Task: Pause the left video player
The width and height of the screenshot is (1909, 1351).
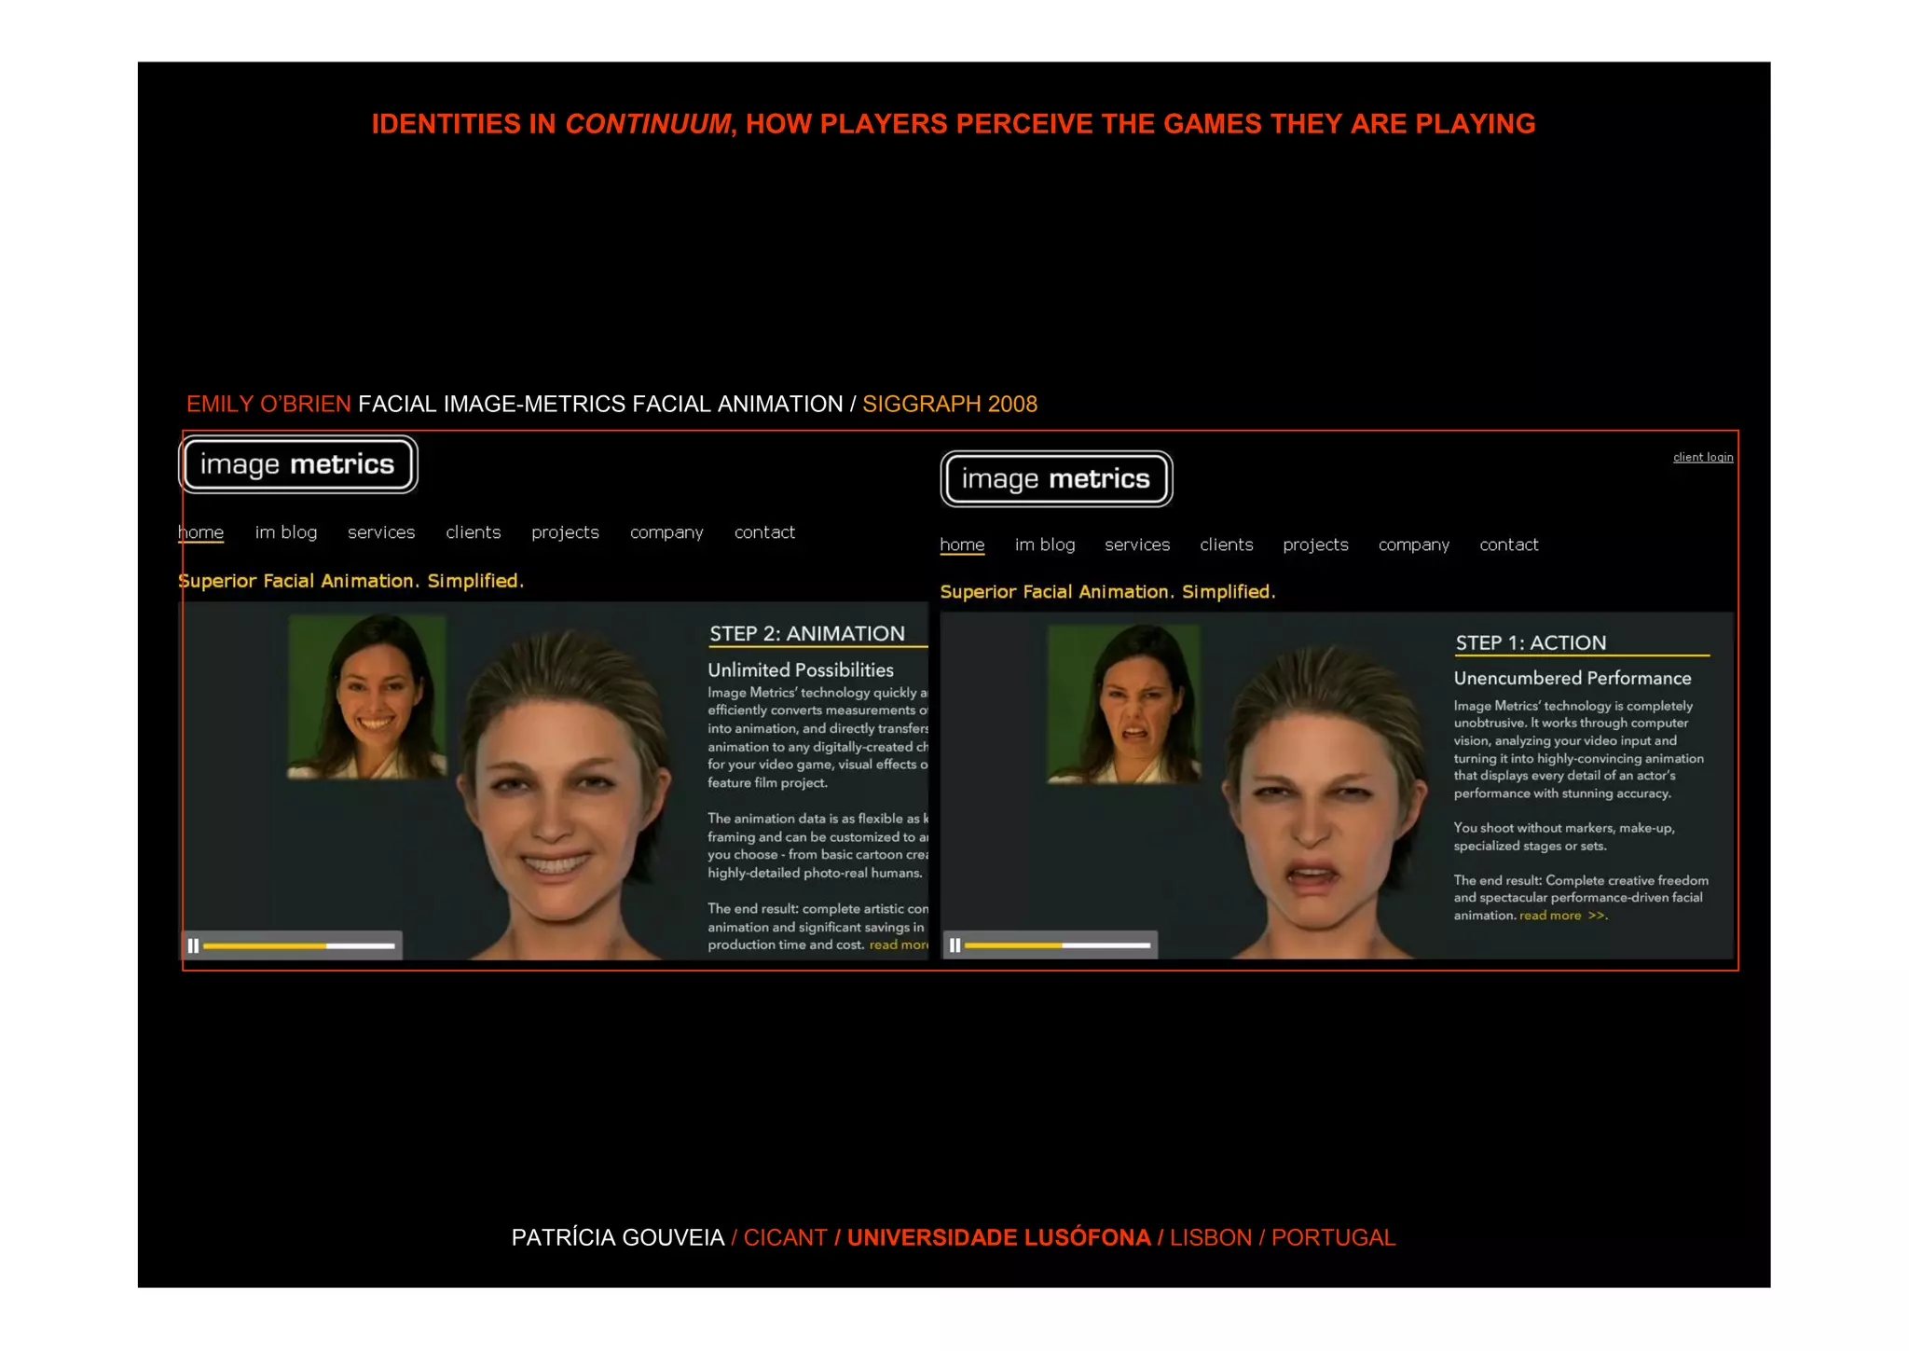Action: (x=193, y=945)
